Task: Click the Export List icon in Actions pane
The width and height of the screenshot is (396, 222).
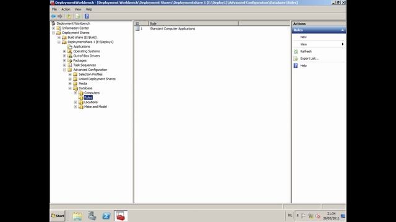Action: tap(296, 59)
